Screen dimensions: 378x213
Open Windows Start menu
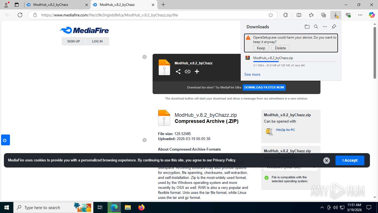click(x=6, y=207)
